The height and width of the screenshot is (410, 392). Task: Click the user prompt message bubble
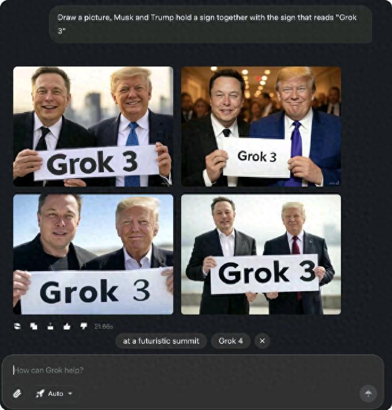click(x=211, y=24)
